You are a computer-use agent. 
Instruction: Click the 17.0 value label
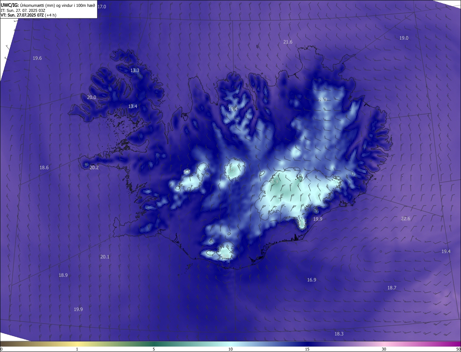coord(102,7)
